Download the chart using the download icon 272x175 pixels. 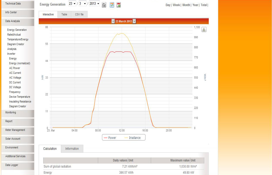(x=204, y=30)
